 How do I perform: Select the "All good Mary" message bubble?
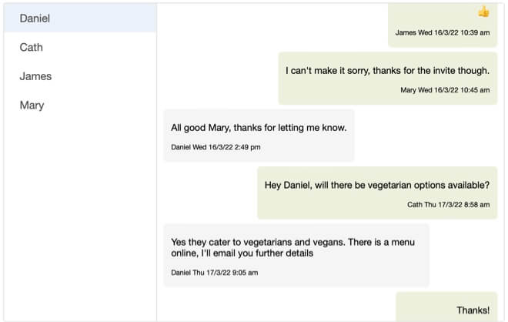coord(259,136)
